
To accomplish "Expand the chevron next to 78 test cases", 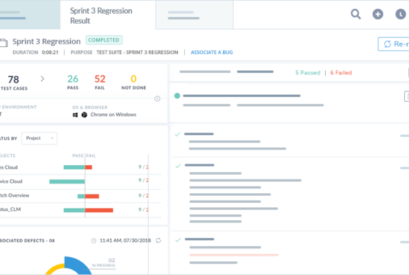I will pos(42,79).
